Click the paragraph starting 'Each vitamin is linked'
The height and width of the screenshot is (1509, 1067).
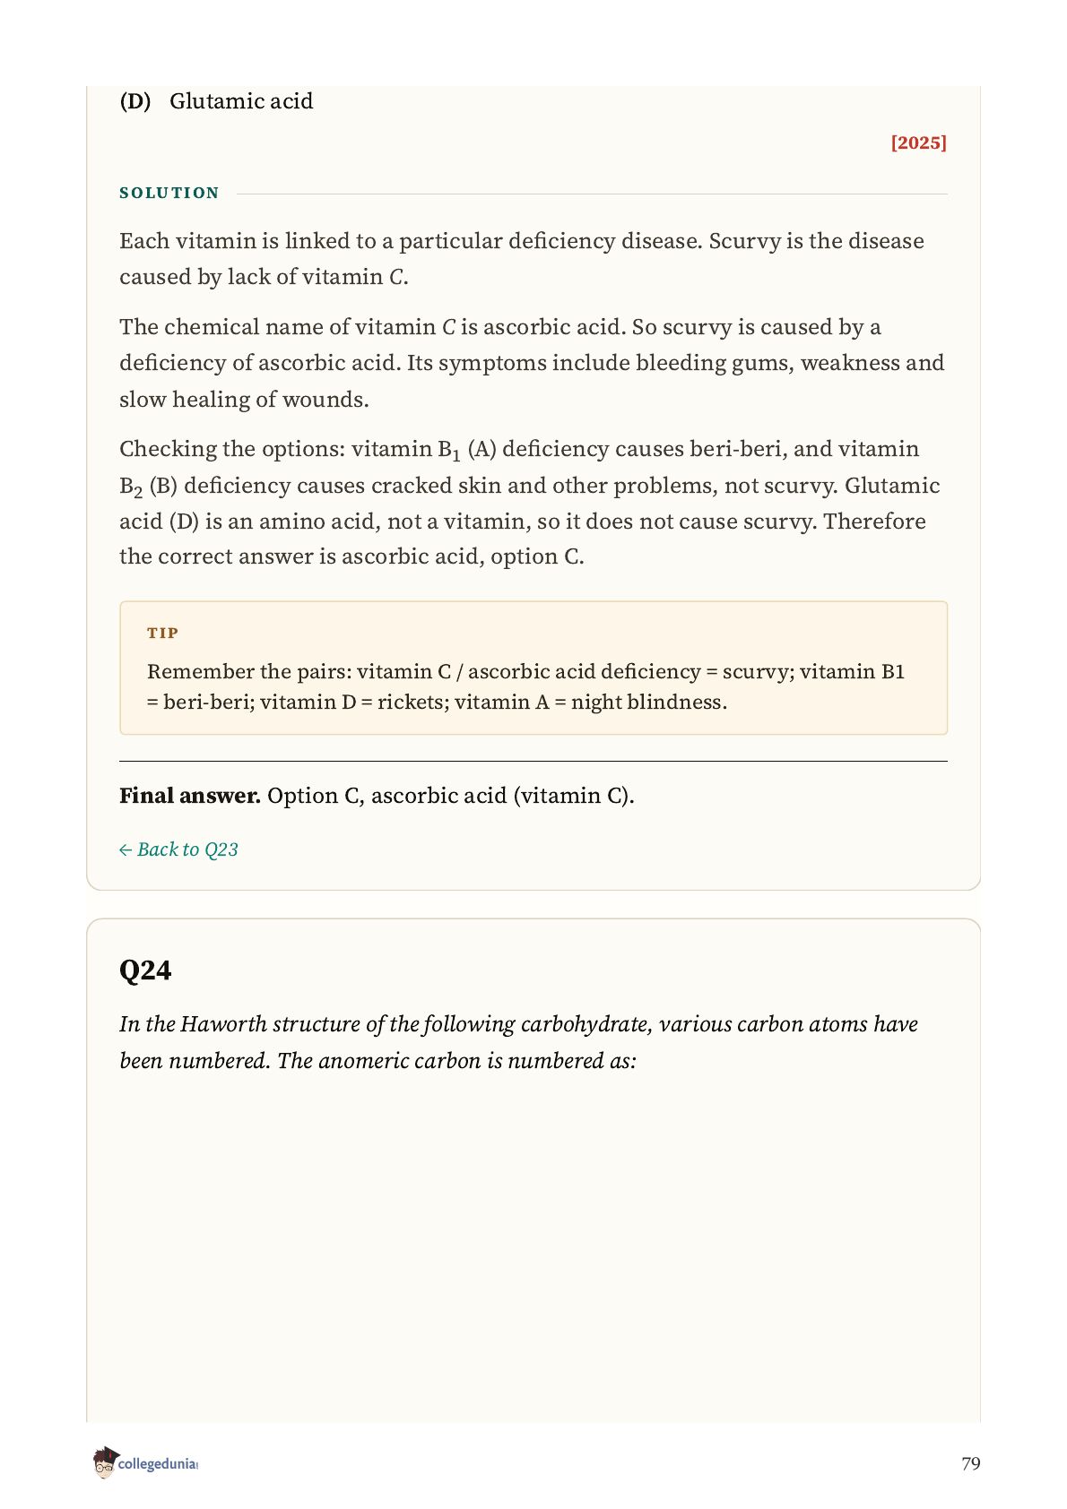[x=522, y=259]
